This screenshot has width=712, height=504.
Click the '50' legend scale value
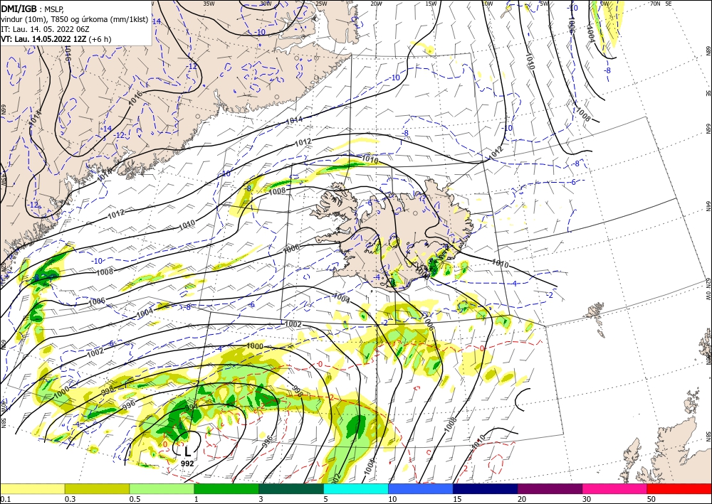(651, 499)
